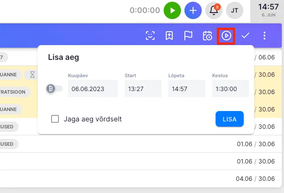Screen dimensions: 284x193
Task: Click the Start time field showing 13:27
Action: (x=143, y=88)
